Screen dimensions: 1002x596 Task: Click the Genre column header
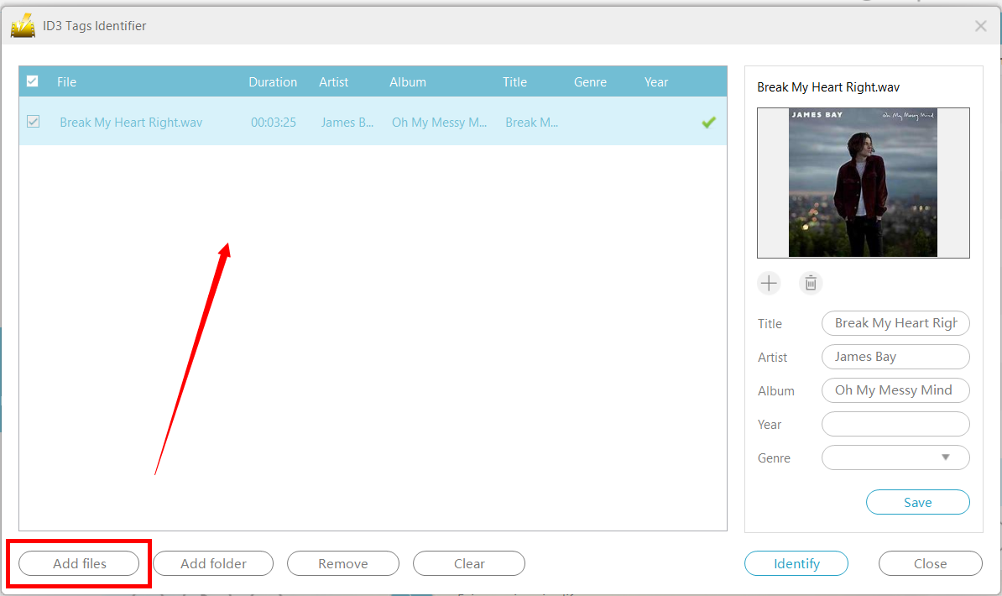(590, 81)
